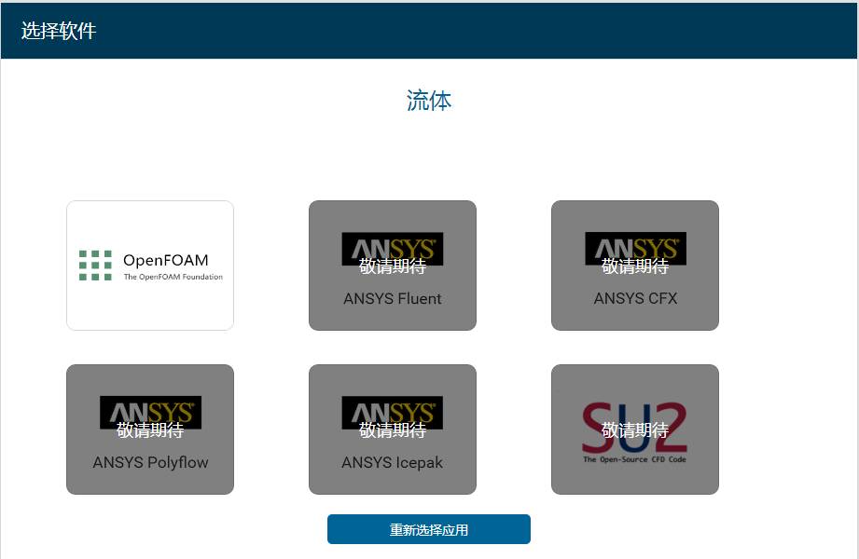Viewport: 859px width, 559px height.
Task: Click the ANSYS Fluent label text
Action: click(393, 299)
